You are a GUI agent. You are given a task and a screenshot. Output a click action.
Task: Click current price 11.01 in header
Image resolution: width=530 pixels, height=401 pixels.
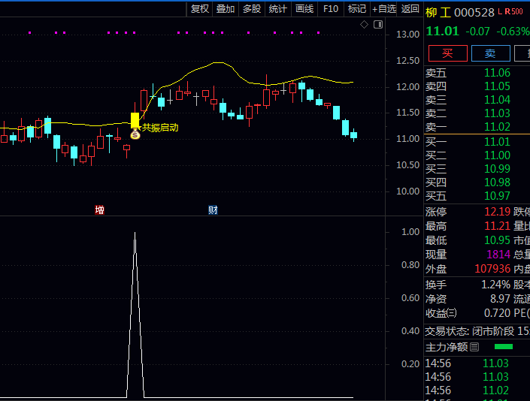443,32
